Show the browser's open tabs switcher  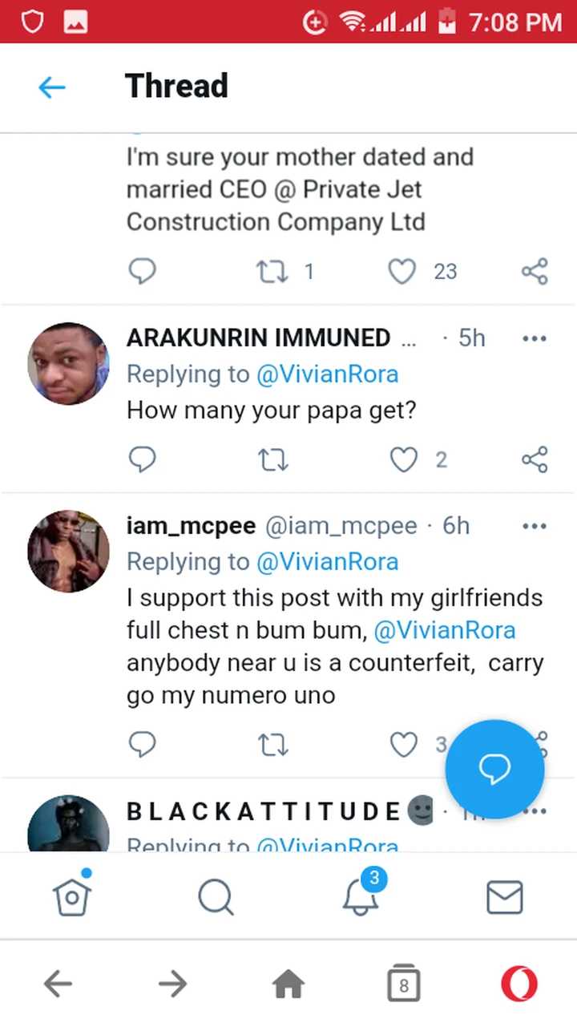403,984
